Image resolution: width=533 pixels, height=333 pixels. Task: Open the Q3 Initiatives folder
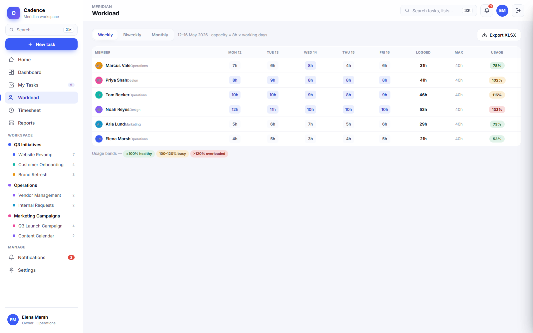click(42, 145)
